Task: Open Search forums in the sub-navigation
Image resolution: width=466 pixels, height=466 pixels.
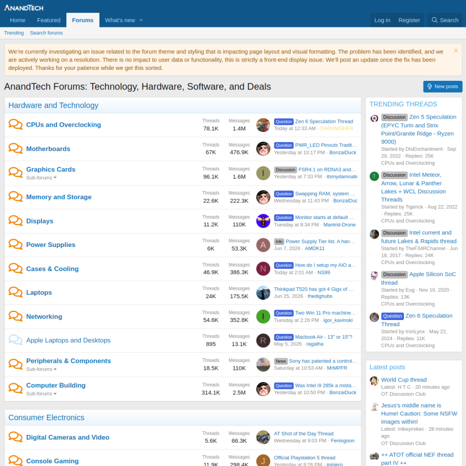Action: coord(47,33)
